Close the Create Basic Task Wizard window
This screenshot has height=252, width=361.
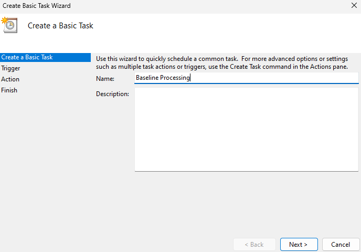pos(354,5)
